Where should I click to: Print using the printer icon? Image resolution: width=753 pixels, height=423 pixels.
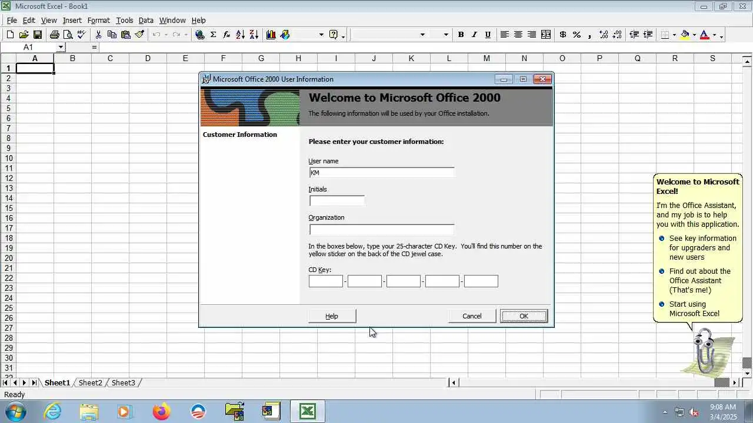55,35
